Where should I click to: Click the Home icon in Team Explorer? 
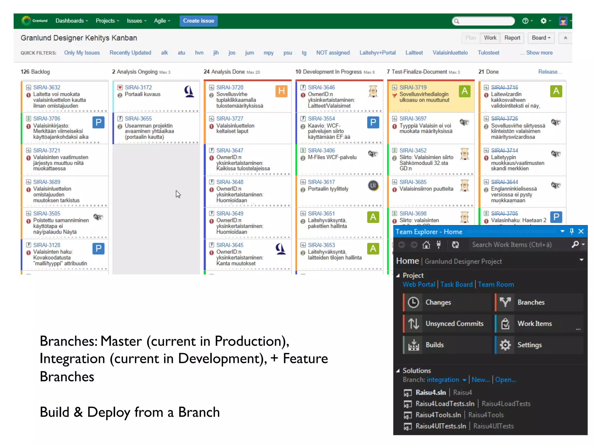[426, 245]
